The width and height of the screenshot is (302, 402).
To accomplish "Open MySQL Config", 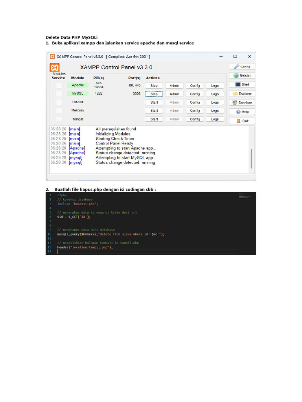I will click(195, 94).
